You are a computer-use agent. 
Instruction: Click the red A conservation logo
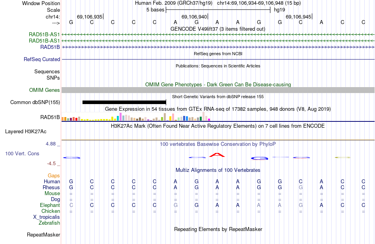tap(217, 155)
